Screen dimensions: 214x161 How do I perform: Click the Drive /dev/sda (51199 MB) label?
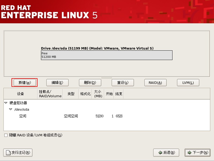(97, 48)
